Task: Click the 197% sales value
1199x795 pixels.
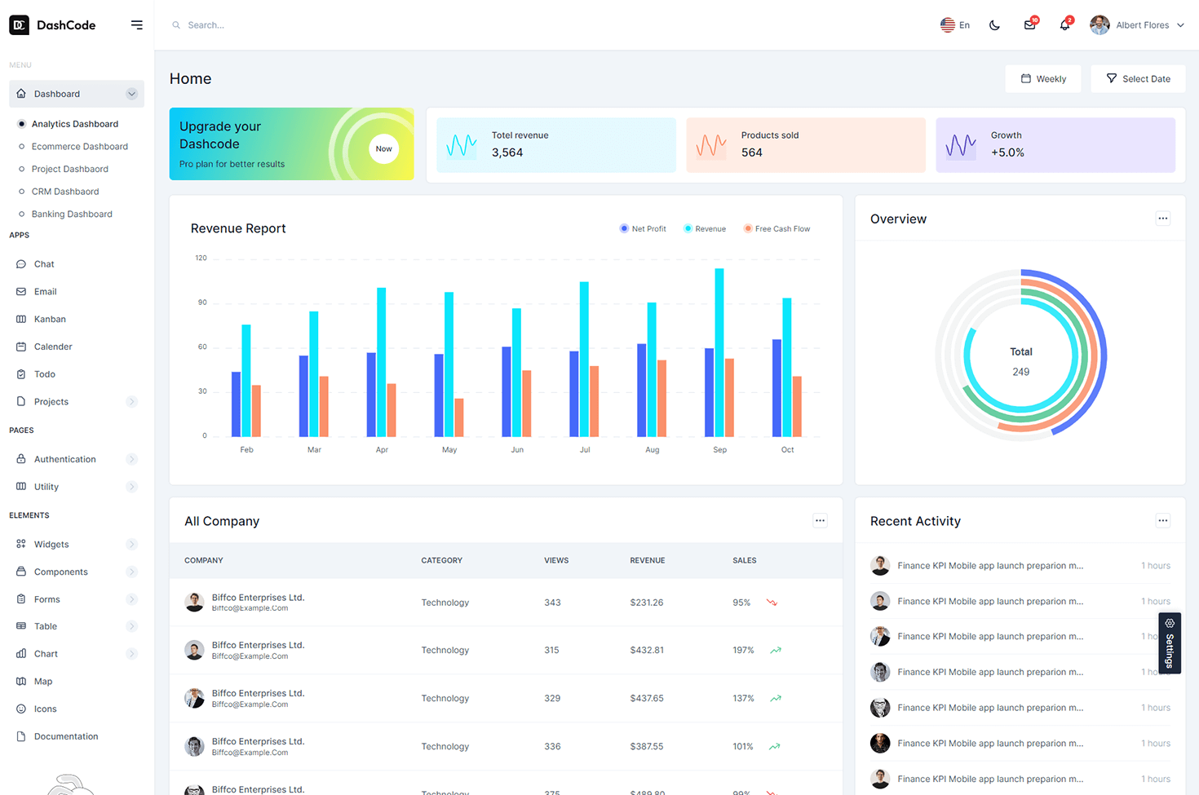Action: point(743,651)
